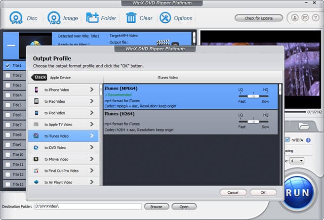The height and width of the screenshot is (220, 324).
Task: Expand to iPad Video chevron
Action: click(92, 101)
